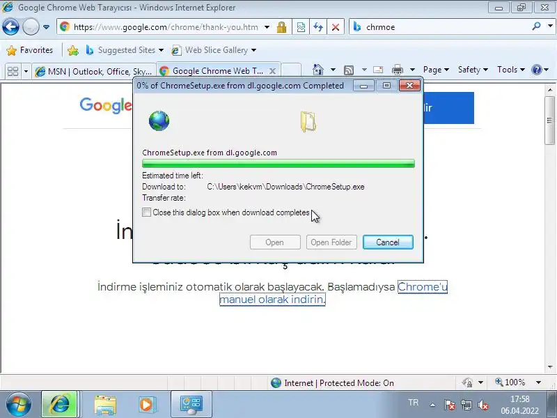Show hidden tray icons arrow
557x418 pixels.
(432, 405)
